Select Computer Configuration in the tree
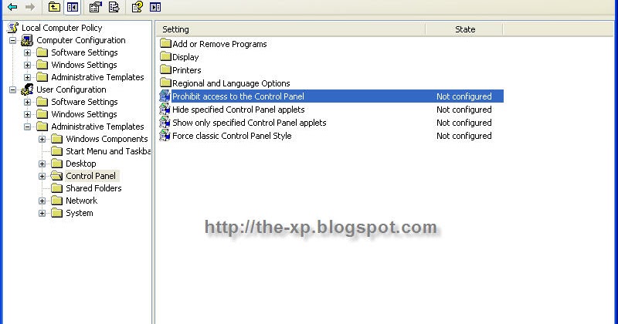618x324 pixels. (x=81, y=40)
